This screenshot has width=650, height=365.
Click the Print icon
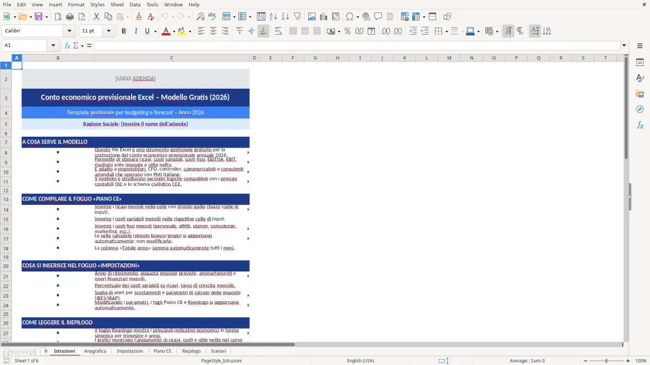click(69, 17)
